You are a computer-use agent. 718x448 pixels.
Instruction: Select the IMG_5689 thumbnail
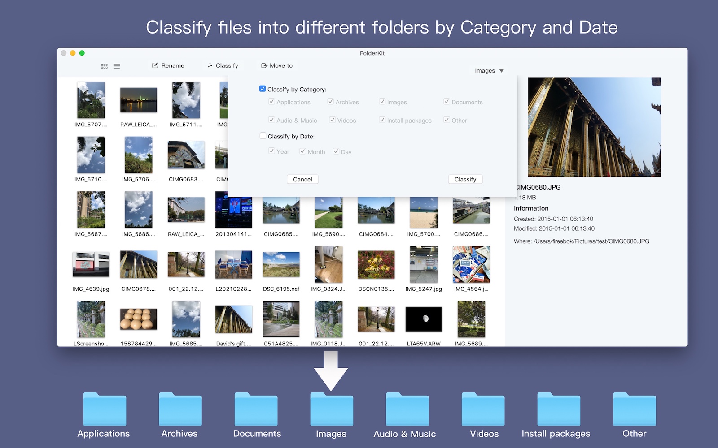tap(472, 319)
